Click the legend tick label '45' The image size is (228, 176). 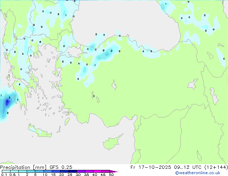[103, 175]
